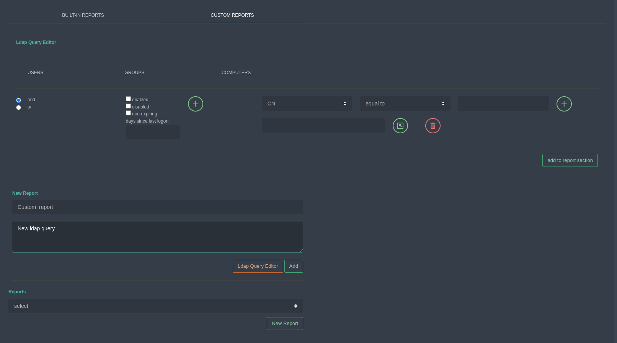Select the 'and' radio button

[18, 100]
